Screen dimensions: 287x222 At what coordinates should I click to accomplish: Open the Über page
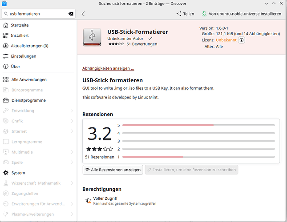pyautogui.click(x=16, y=67)
